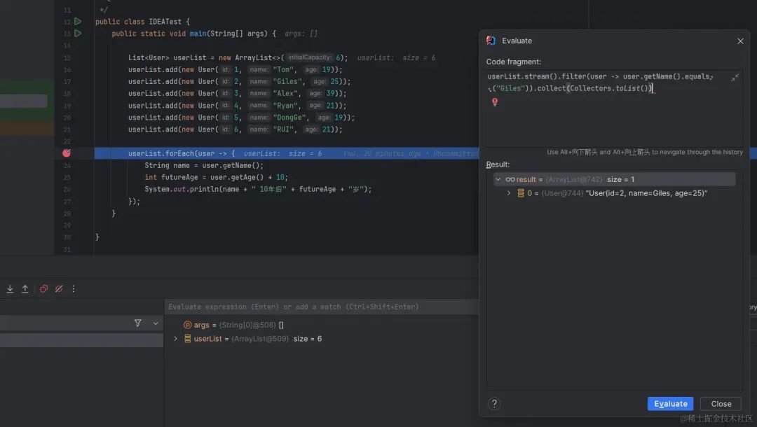The image size is (757, 427).
Task: Click the Close button in Evaluate dialog
Action: point(721,403)
